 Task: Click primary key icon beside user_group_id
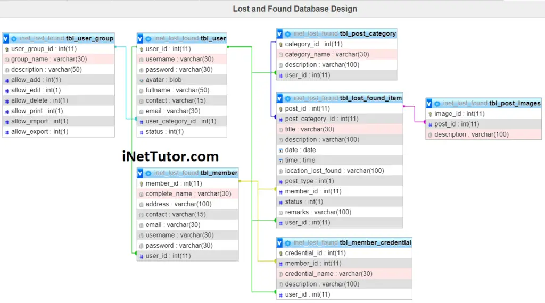click(6, 49)
